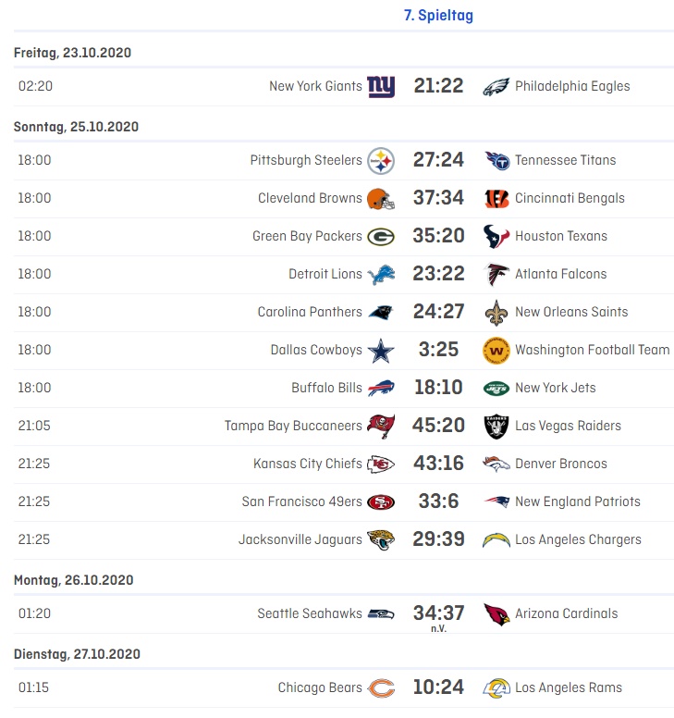This screenshot has width=674, height=718.
Task: Select the Jacksonville Jaguars team name
Action: pyautogui.click(x=300, y=539)
